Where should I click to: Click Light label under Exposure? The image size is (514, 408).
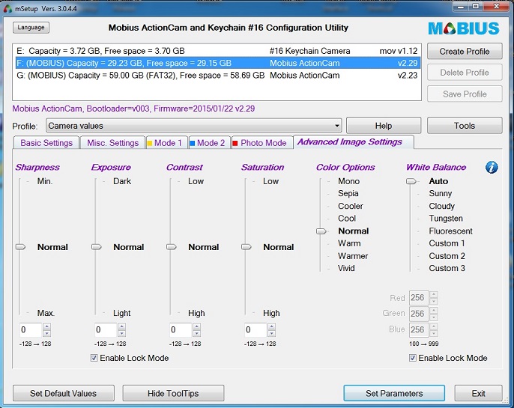coord(121,314)
